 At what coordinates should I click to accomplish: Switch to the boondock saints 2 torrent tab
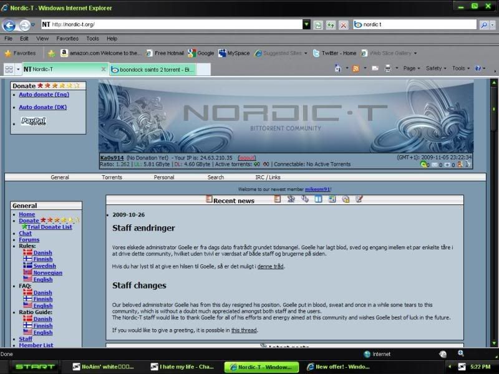153,69
